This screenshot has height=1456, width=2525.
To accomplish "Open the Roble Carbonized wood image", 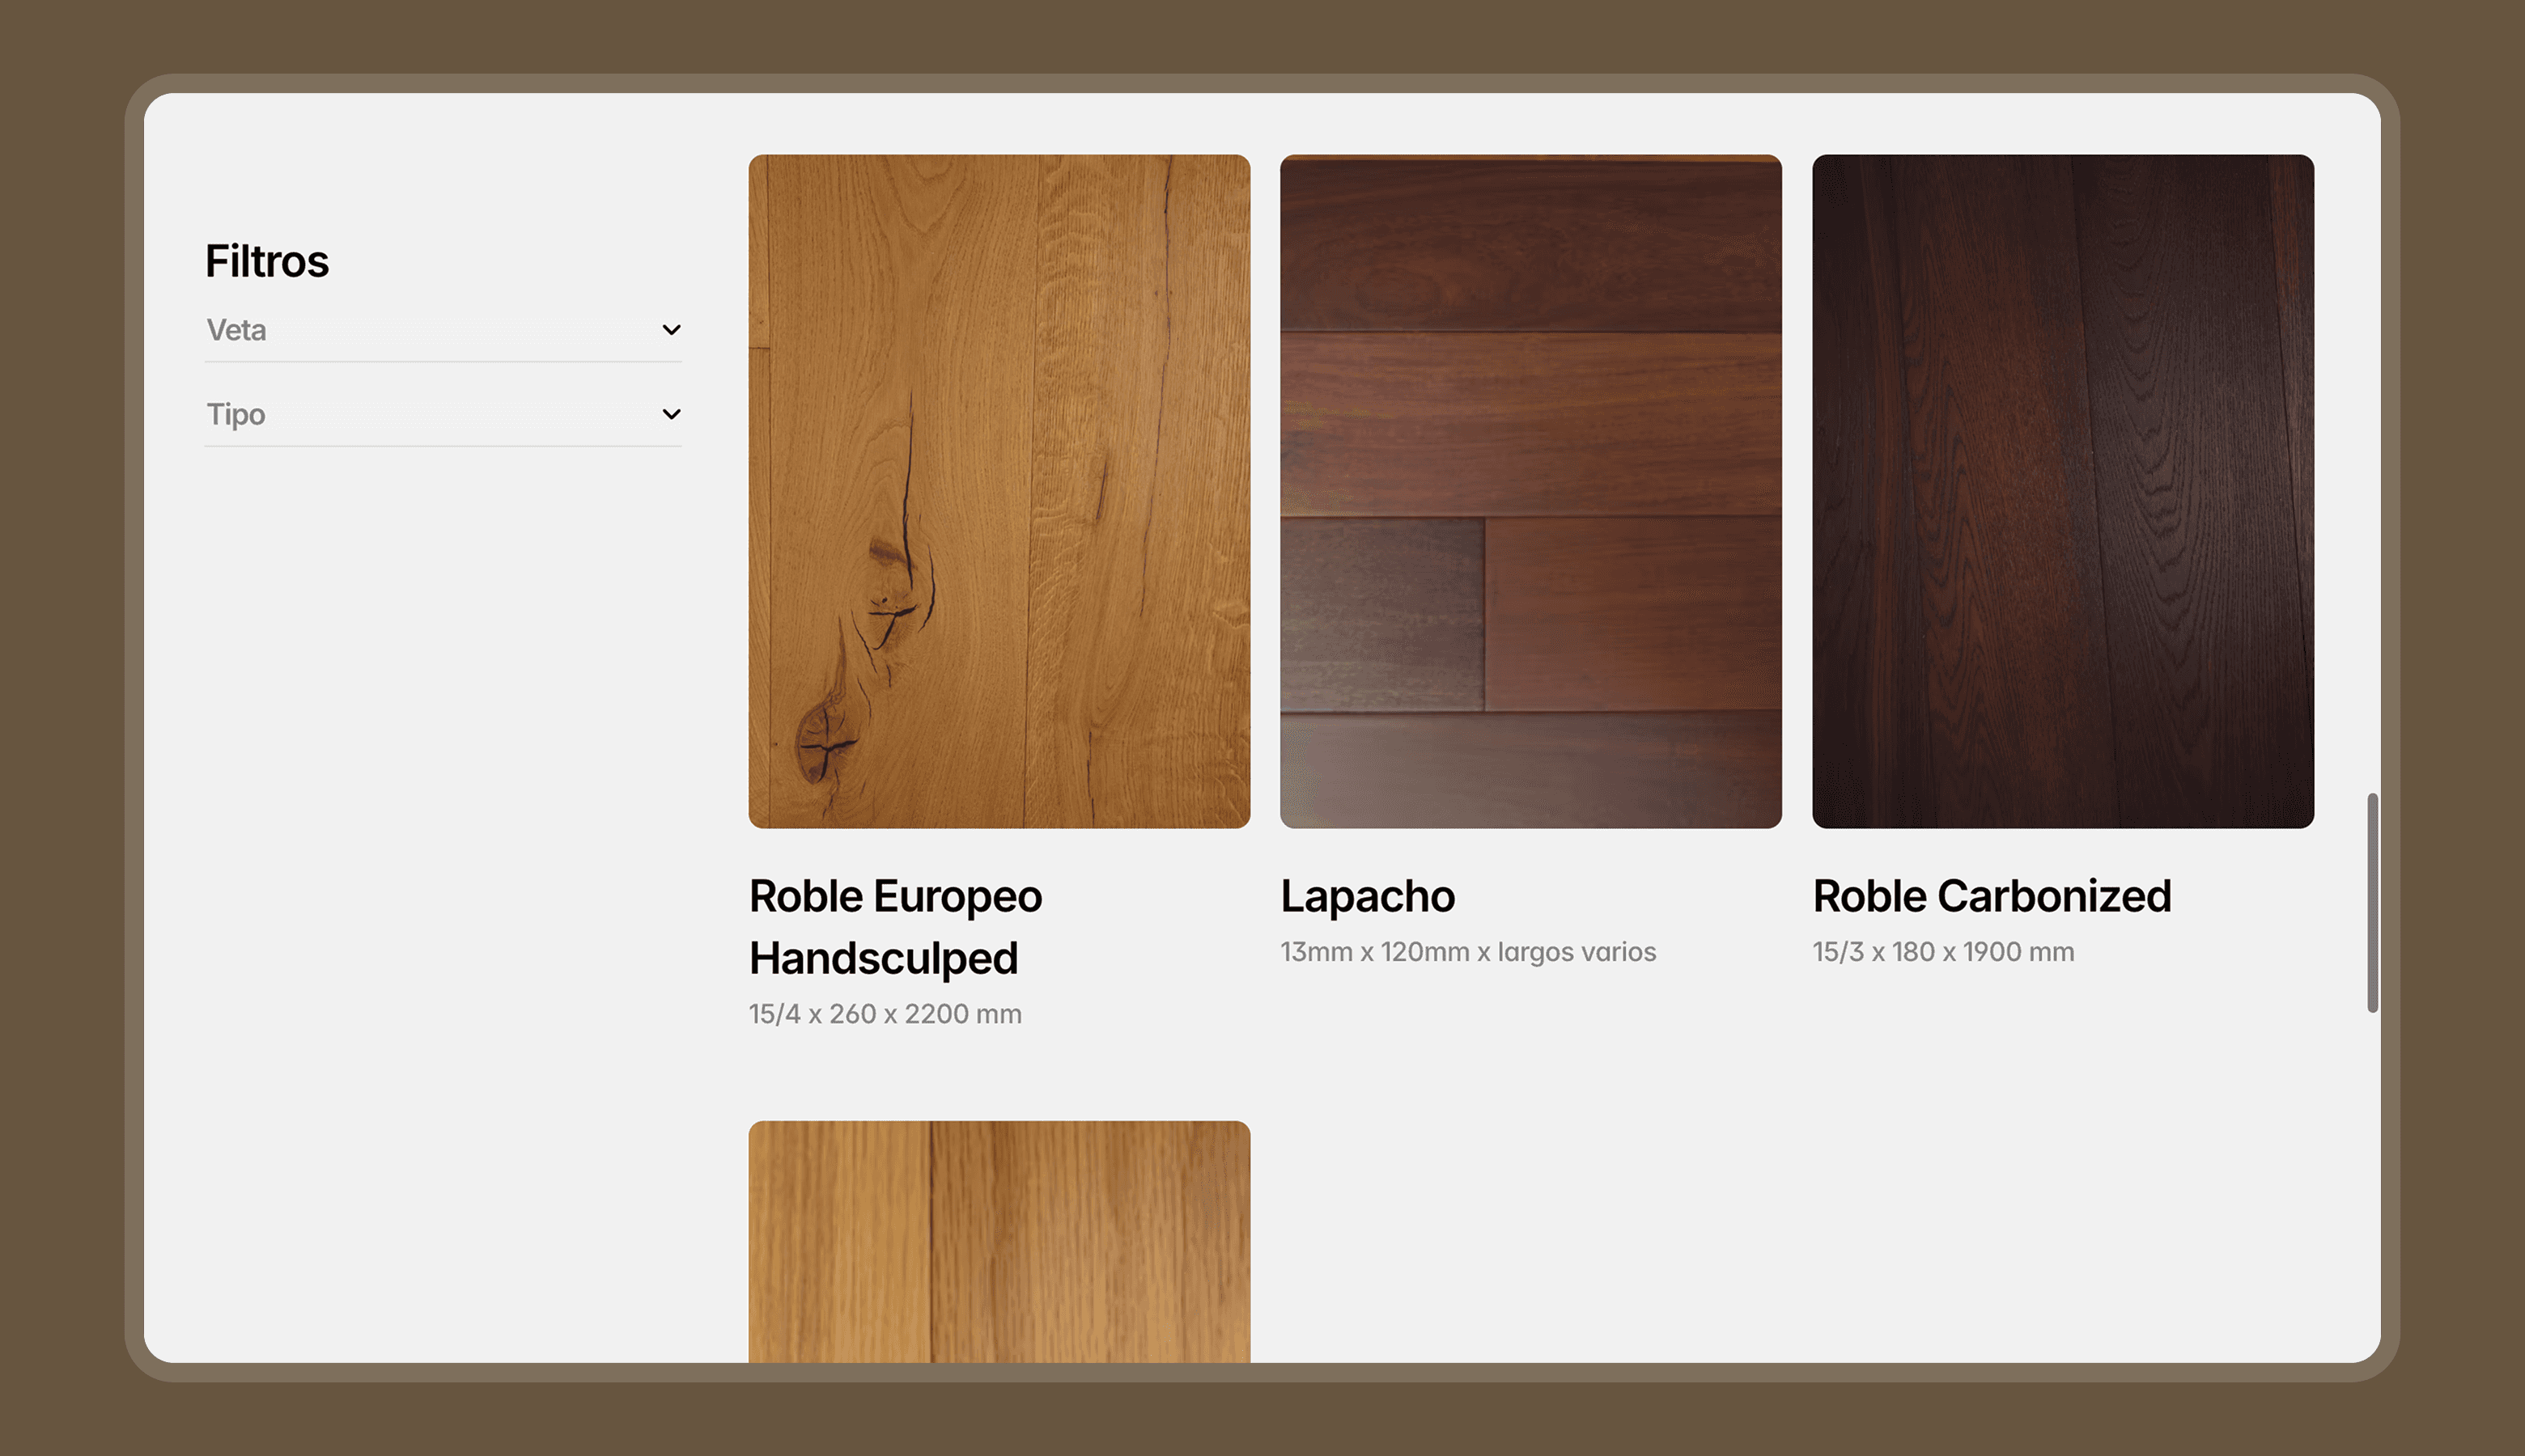I will click(x=2062, y=490).
